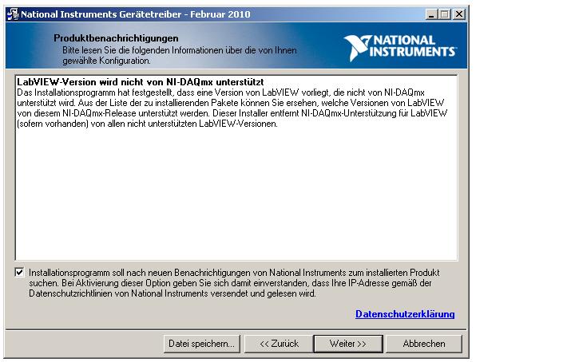Select the heading "LabVIEW-Version wird nicht von NI-DAQmx unterstützt"
Screen dimensions: 575x362
(x=141, y=81)
